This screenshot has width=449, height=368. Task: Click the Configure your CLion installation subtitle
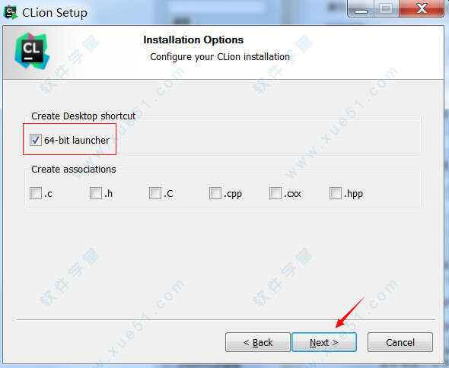pyautogui.click(x=220, y=57)
